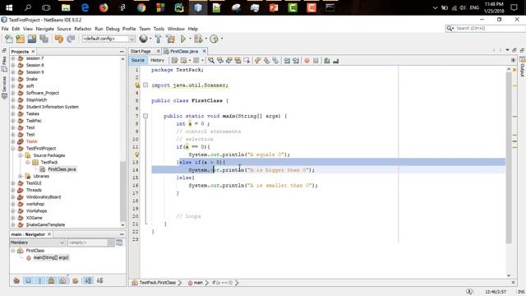Open the Profile Project dropdown arrow

221,39
